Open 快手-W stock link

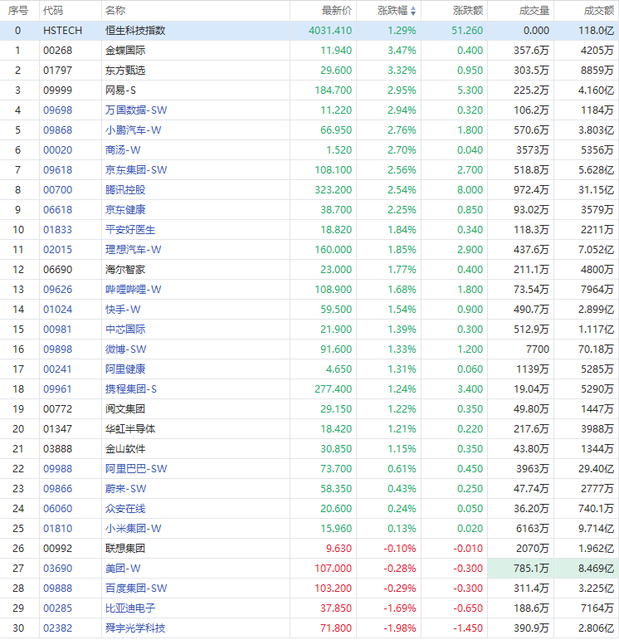(123, 310)
